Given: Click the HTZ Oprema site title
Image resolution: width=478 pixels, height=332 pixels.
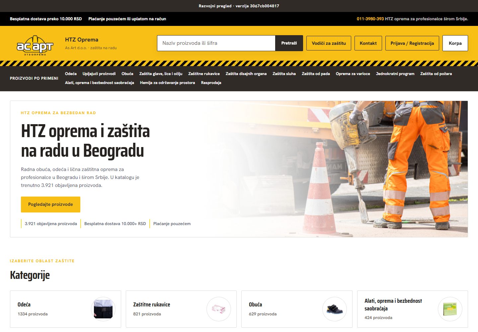Looking at the screenshot, I should point(82,40).
